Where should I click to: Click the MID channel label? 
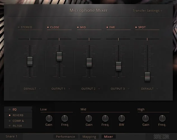(x=83, y=27)
